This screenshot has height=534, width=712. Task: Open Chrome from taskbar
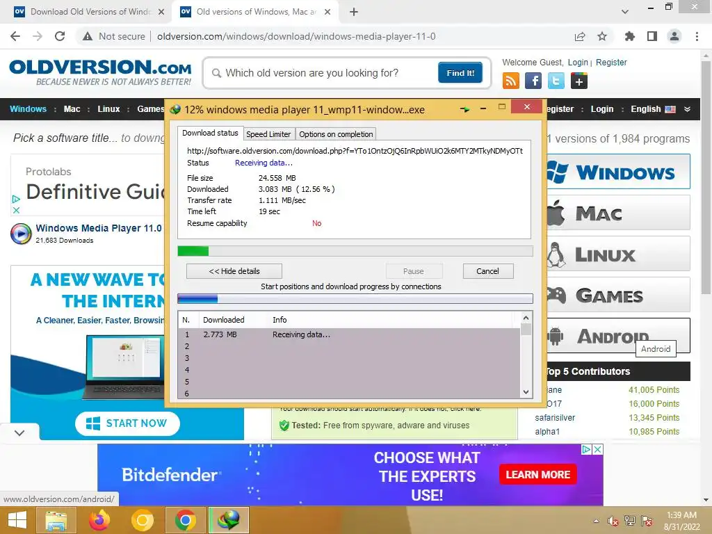click(185, 520)
